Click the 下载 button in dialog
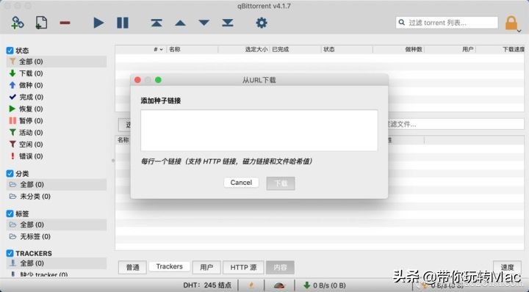 (281, 183)
